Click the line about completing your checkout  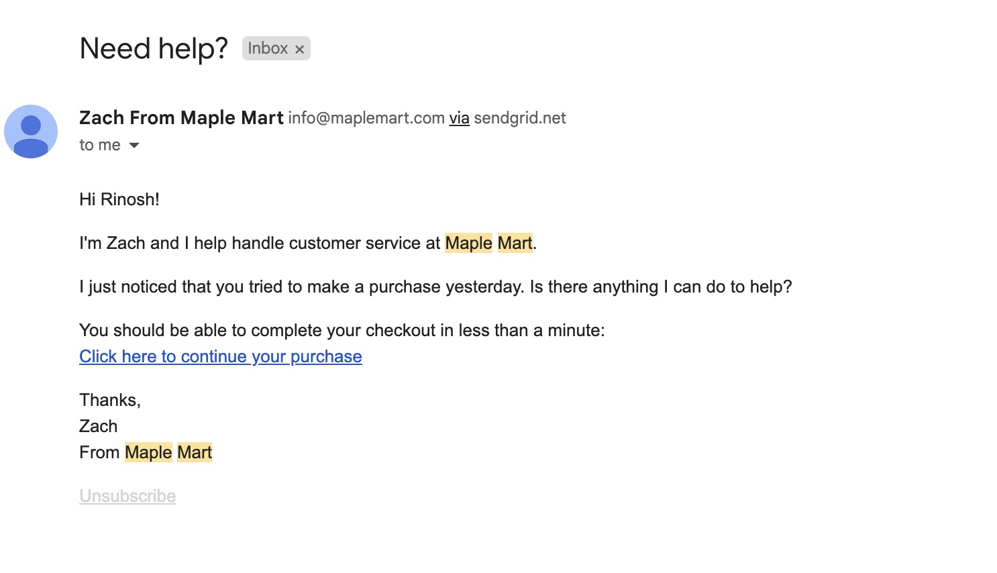[342, 330]
